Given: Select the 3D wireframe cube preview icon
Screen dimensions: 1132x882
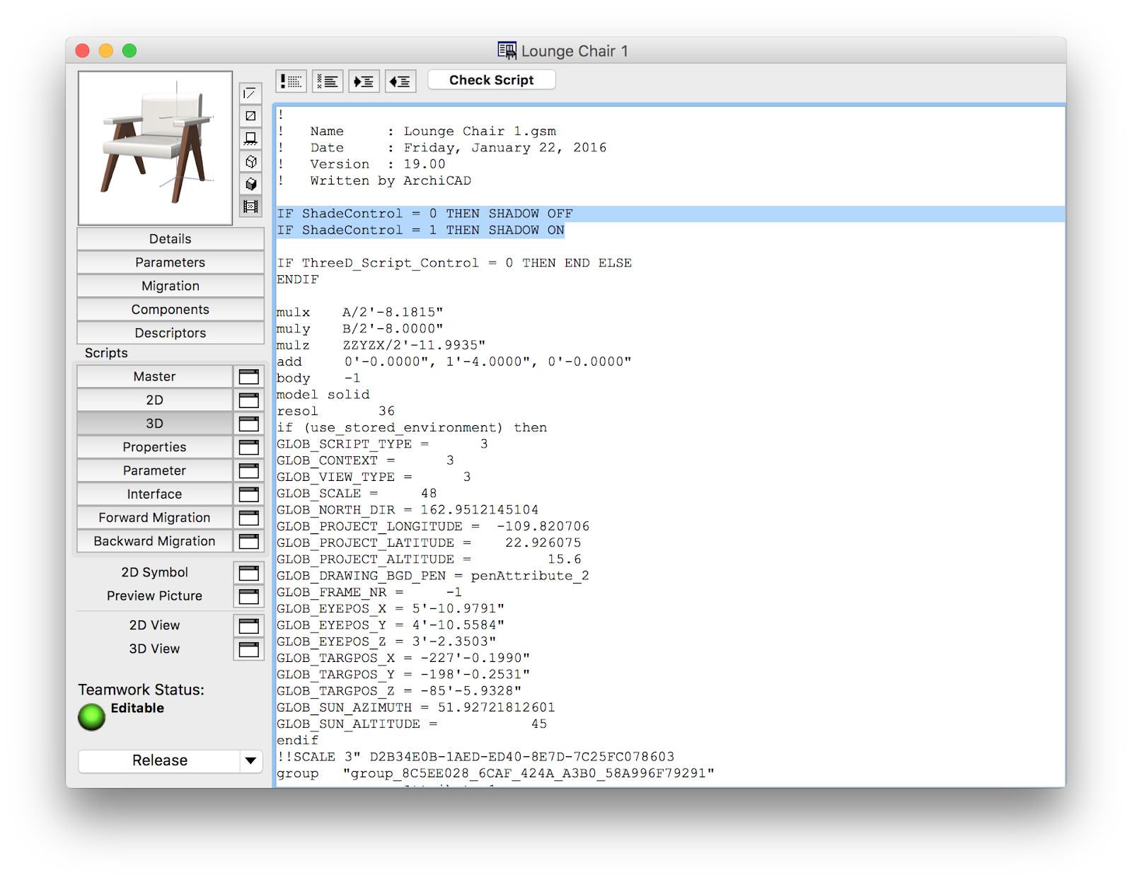Looking at the screenshot, I should coord(250,162).
